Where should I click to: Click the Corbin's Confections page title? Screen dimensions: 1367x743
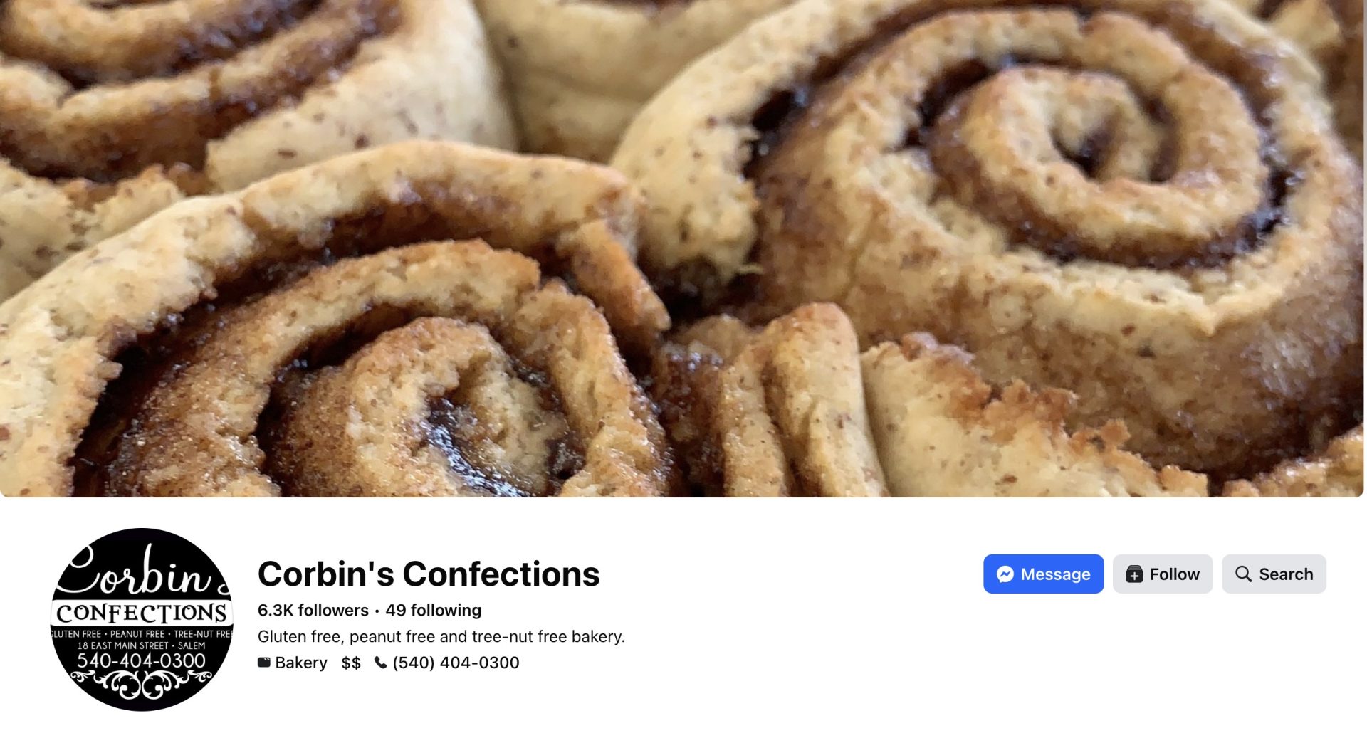[429, 574]
